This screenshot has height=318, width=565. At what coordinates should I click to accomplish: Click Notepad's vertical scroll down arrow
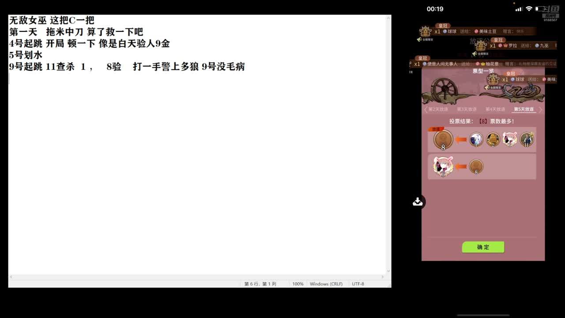pyautogui.click(x=388, y=271)
